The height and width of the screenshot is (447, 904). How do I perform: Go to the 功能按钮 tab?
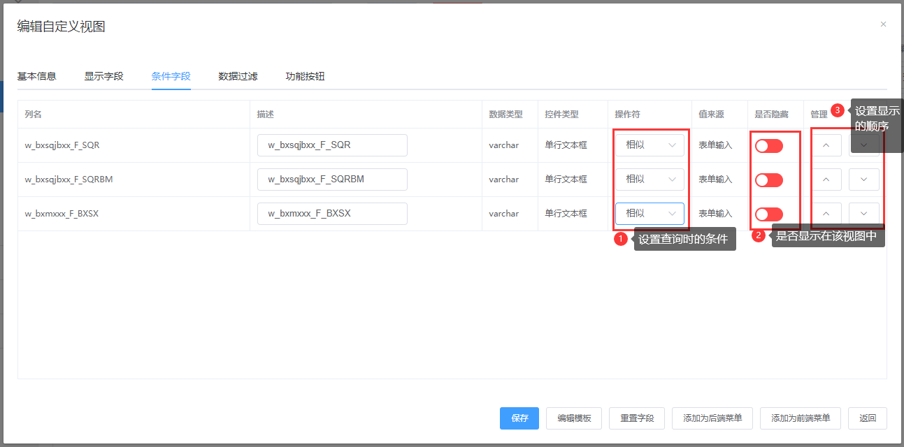(x=305, y=76)
